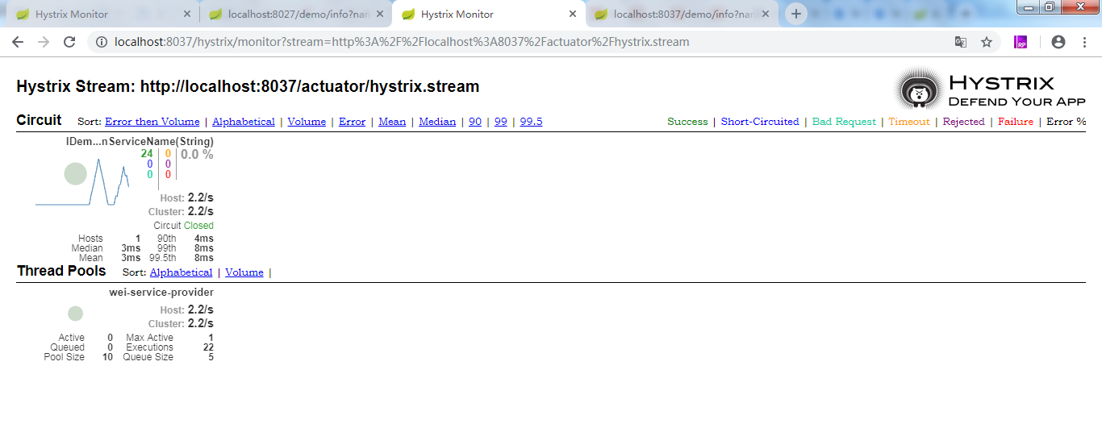
Task: Maximize the Chrome window
Action: point(1050,7)
